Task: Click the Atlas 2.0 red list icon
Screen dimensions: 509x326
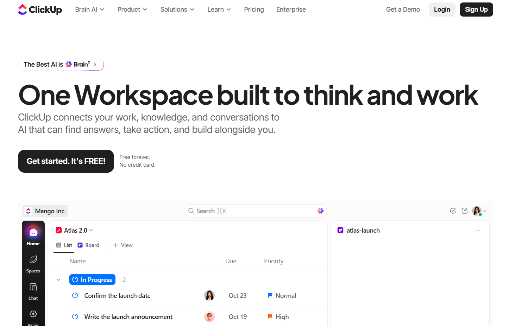Action: (59, 230)
